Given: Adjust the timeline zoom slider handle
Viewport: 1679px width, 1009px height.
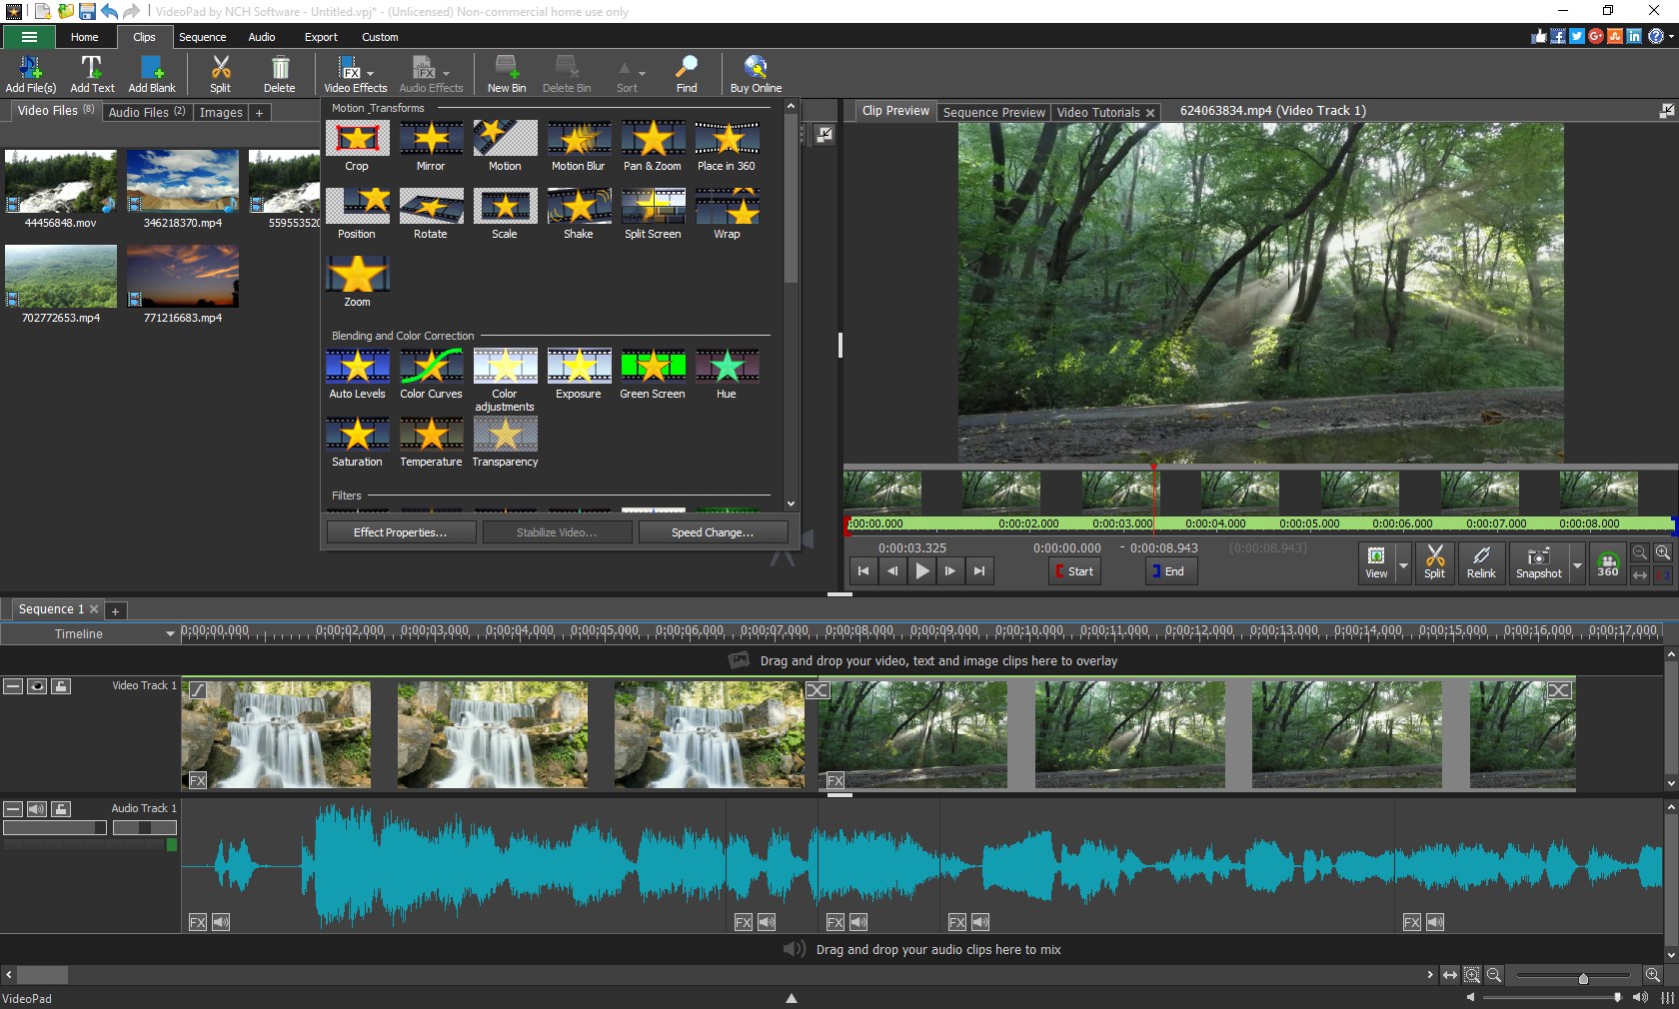Looking at the screenshot, I should click(x=1583, y=979).
